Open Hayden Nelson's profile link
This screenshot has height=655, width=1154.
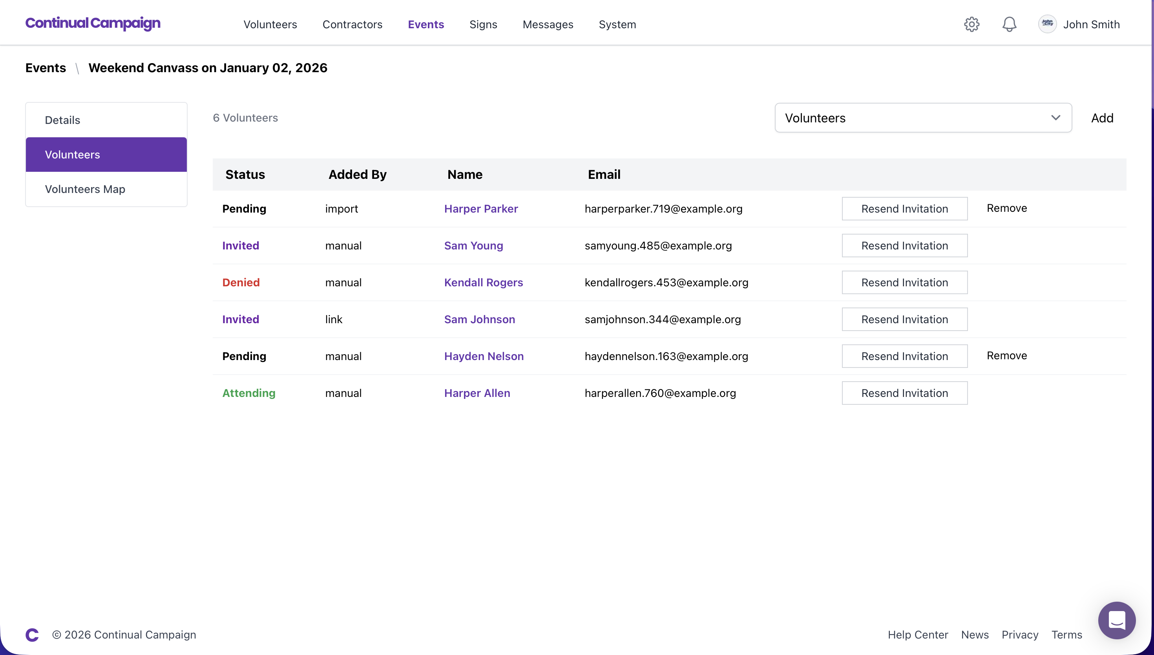(x=484, y=356)
